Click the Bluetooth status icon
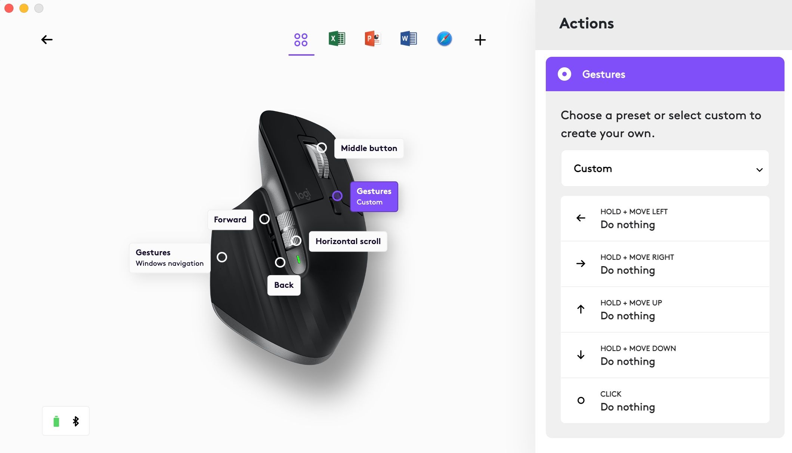The image size is (792, 453). click(x=75, y=421)
